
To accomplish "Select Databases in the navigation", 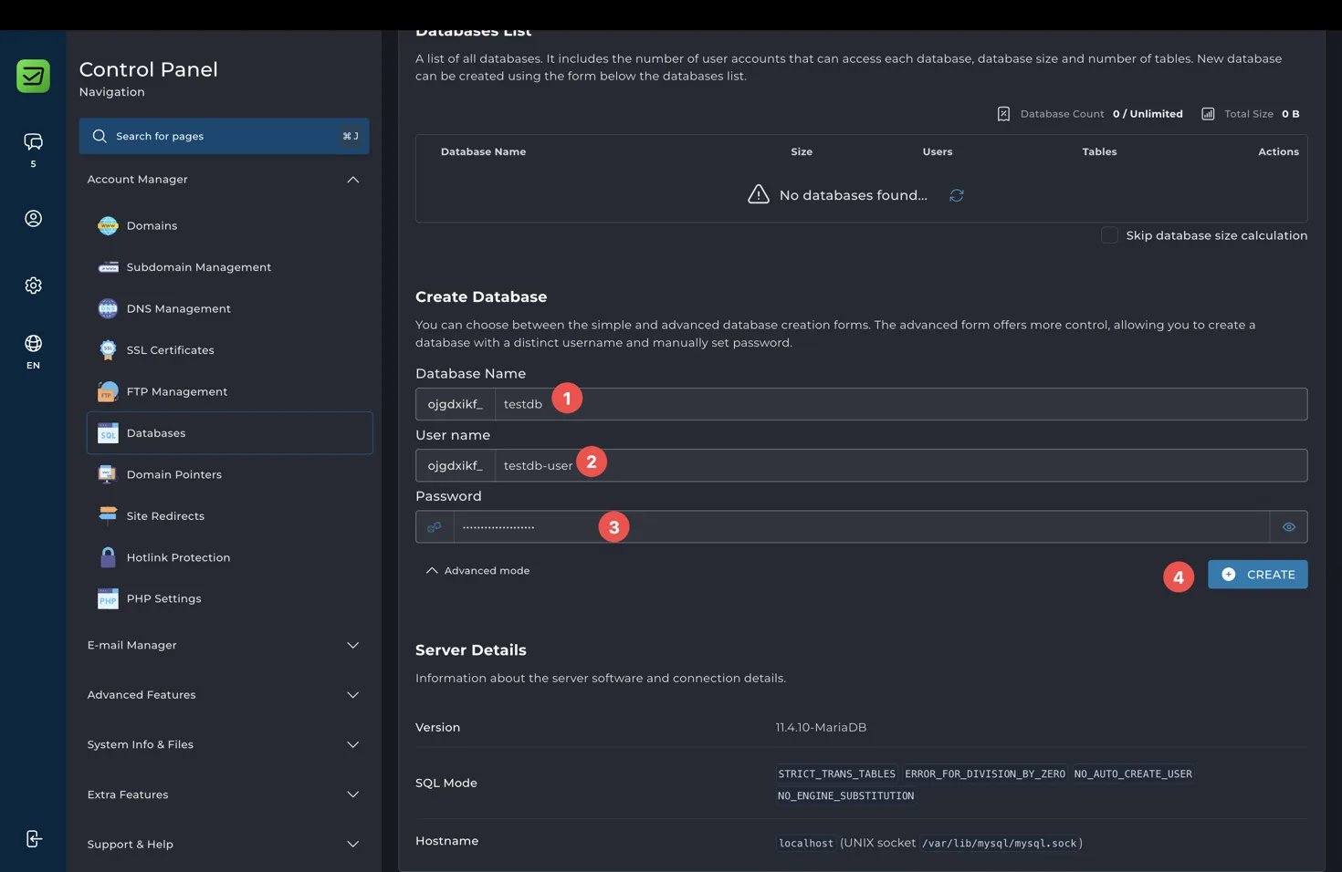I will (x=229, y=433).
